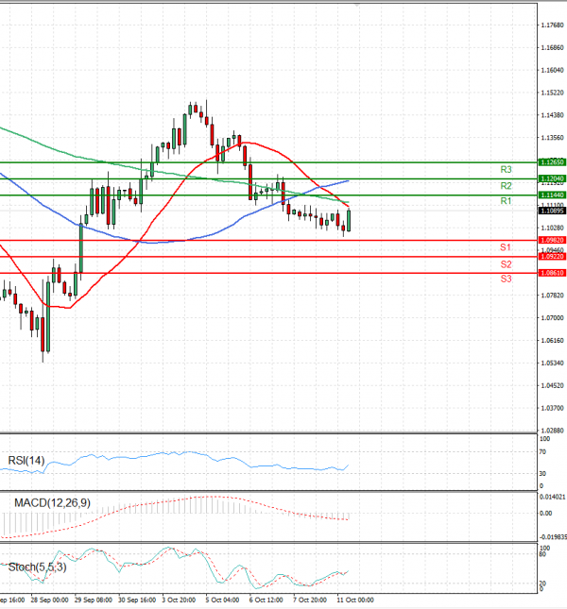Image resolution: width=567 pixels, height=609 pixels.
Task: Click the 1.07000 price axis value
Action: (x=552, y=318)
